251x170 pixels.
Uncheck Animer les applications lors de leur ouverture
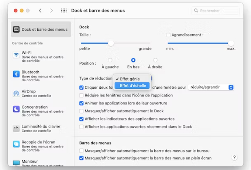[82, 103]
